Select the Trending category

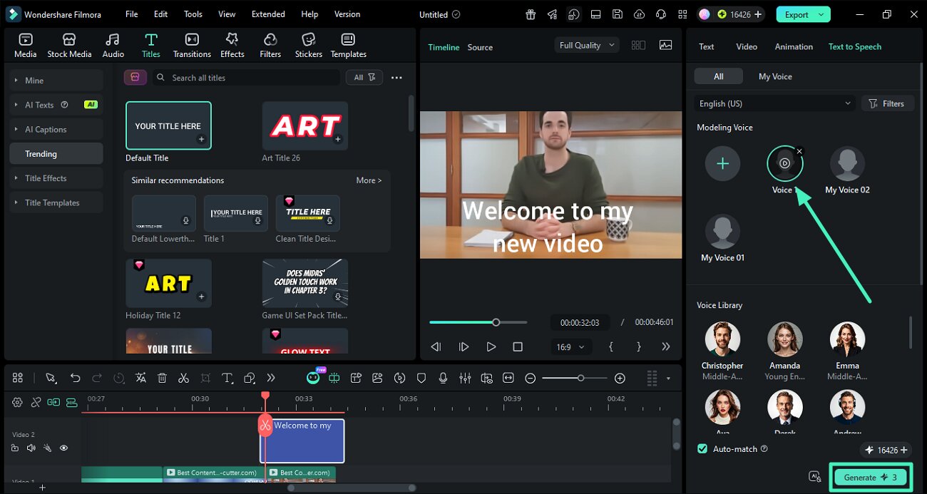[56, 154]
